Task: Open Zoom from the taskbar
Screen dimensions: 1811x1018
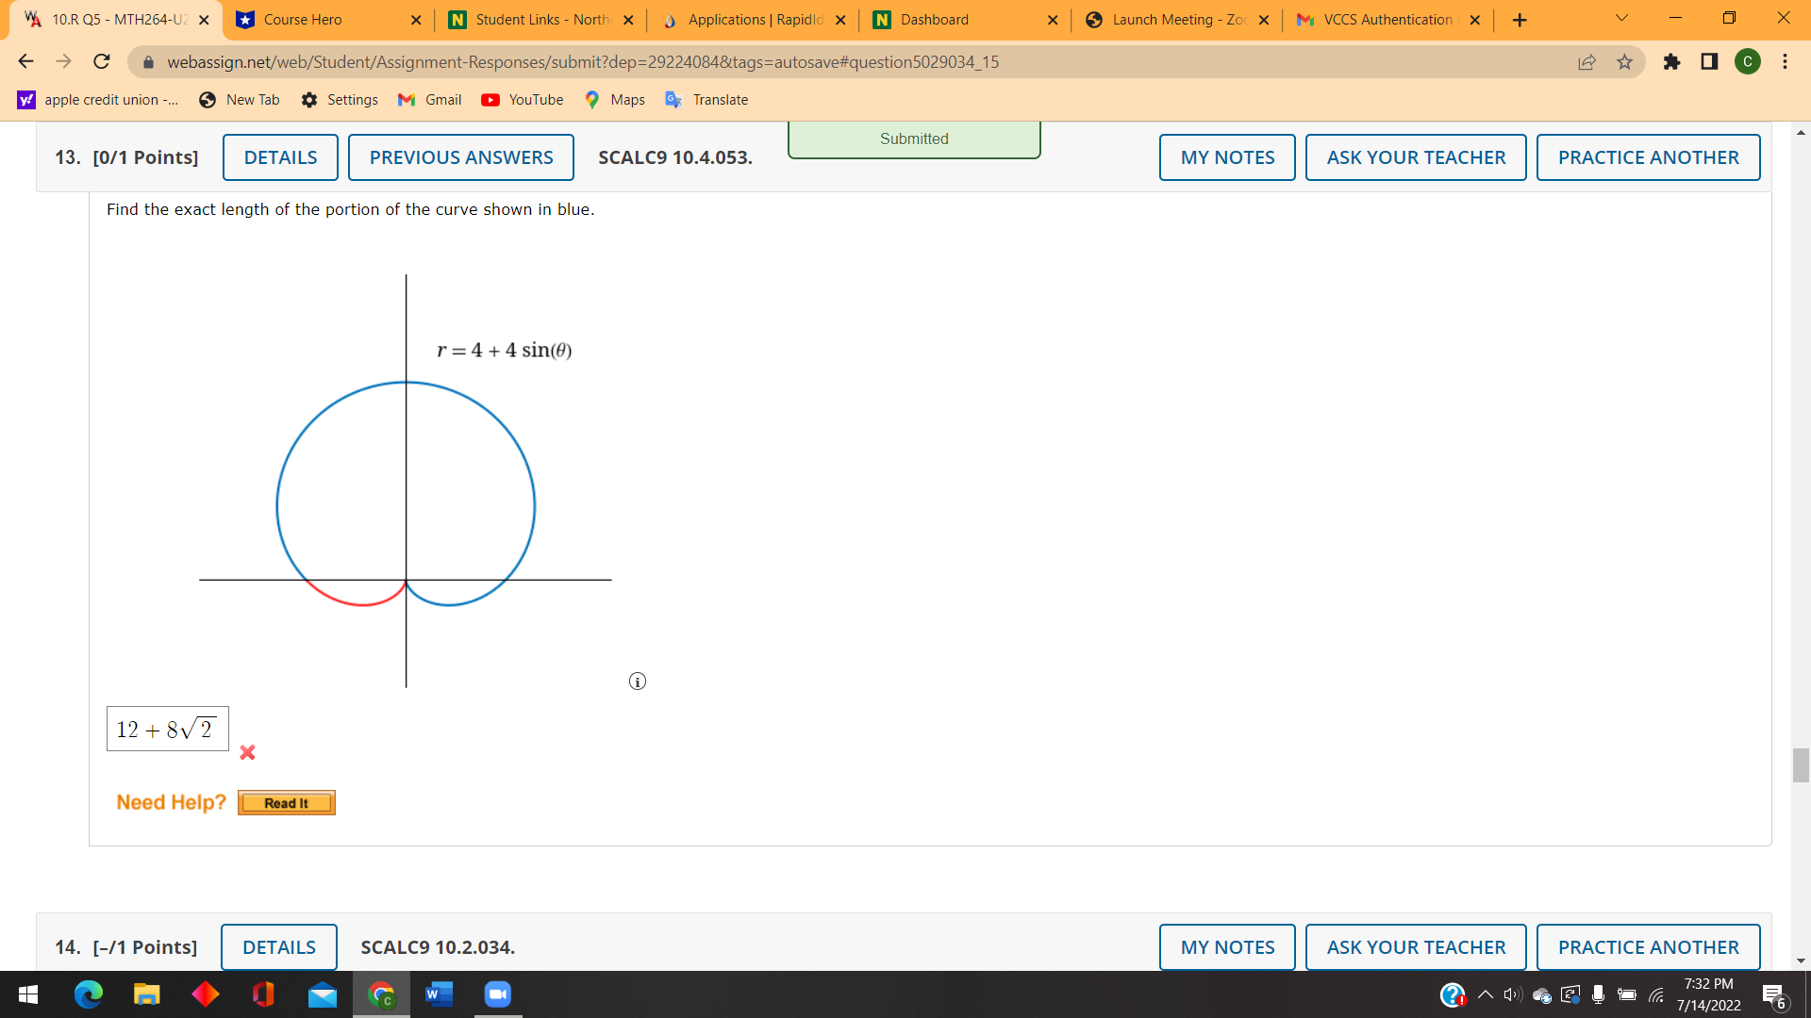Action: [497, 994]
